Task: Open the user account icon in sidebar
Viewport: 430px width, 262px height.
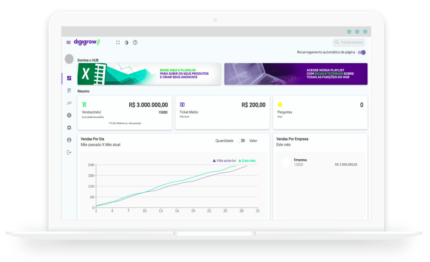Action: pyautogui.click(x=69, y=140)
